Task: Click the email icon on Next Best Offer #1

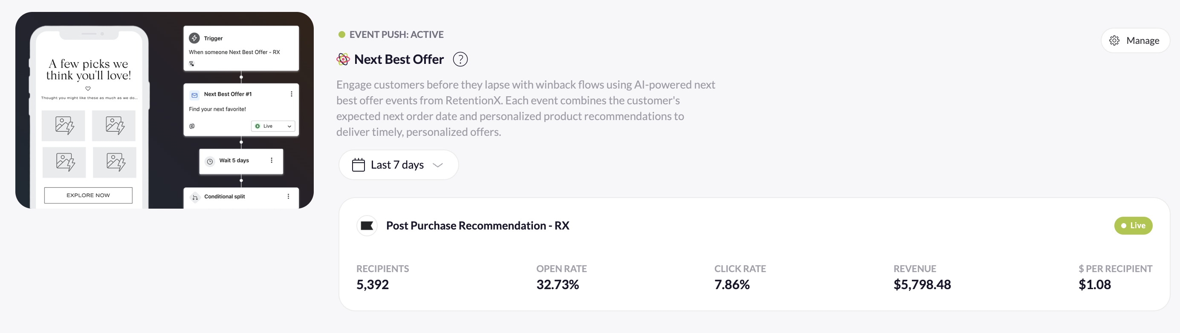Action: (x=194, y=95)
